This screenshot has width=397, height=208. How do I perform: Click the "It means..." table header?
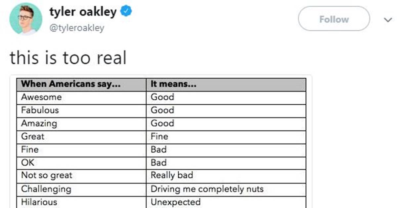[174, 84]
